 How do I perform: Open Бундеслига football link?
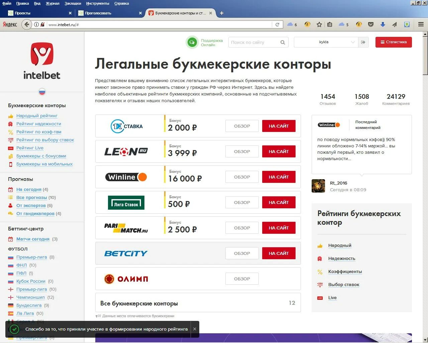29,305
